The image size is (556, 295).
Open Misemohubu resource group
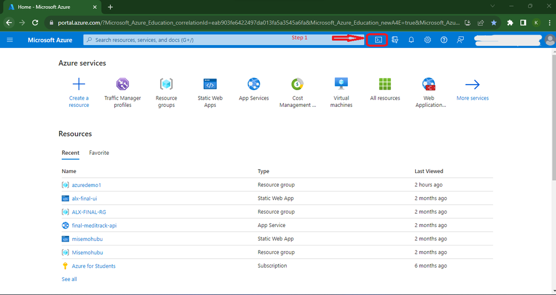tap(87, 253)
